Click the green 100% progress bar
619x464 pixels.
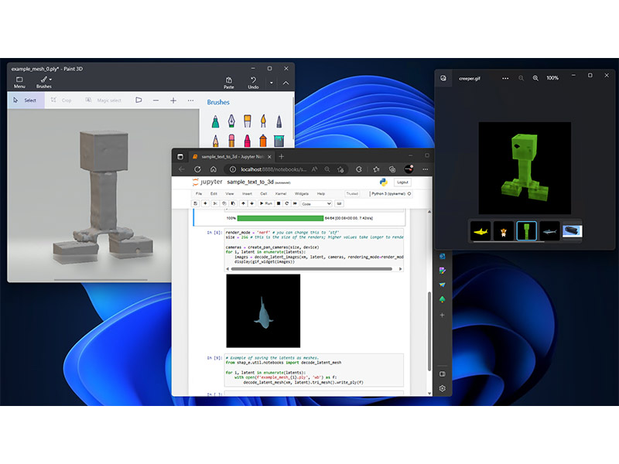pyautogui.click(x=280, y=218)
